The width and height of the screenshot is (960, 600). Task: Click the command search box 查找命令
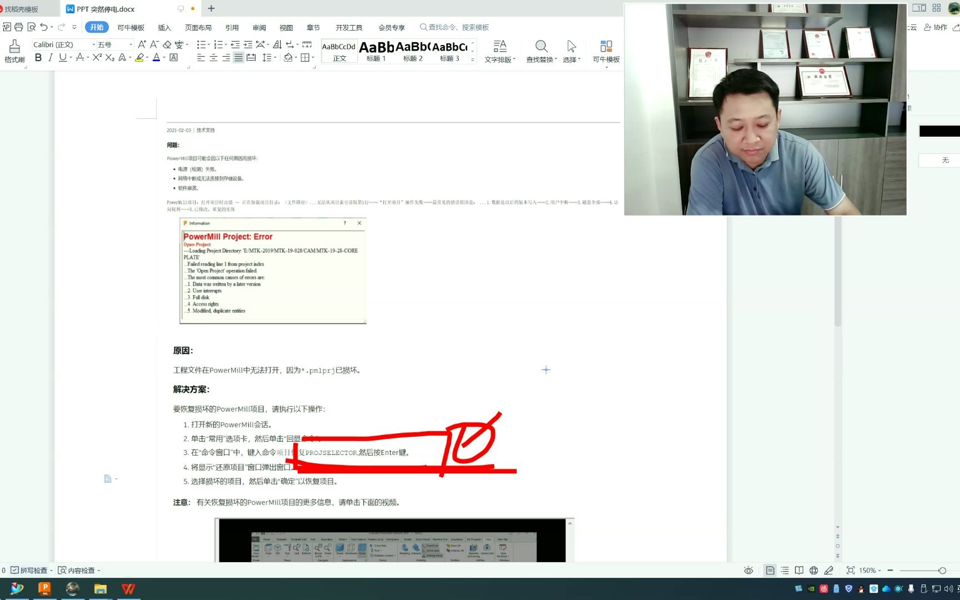click(454, 27)
